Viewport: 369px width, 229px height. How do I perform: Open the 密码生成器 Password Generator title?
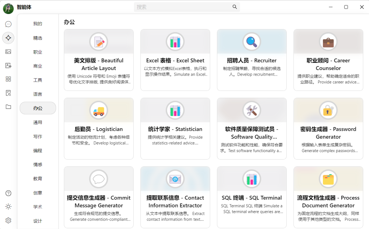point(328,133)
